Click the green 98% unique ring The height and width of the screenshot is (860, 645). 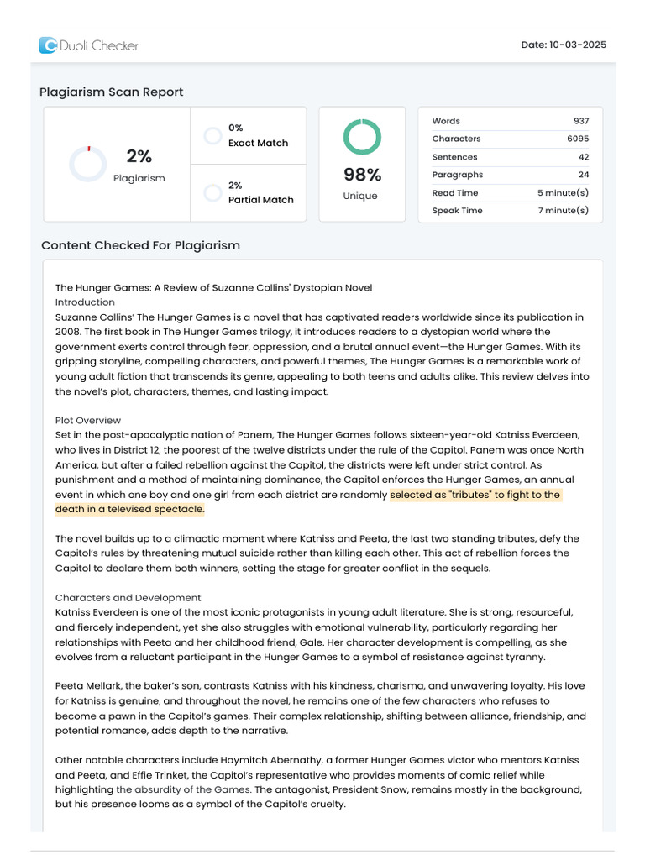point(362,137)
